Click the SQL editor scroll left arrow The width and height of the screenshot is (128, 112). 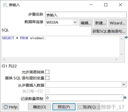click(4, 59)
